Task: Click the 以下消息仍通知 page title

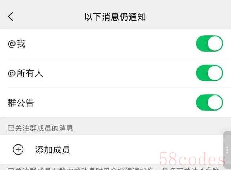Action: tap(115, 17)
